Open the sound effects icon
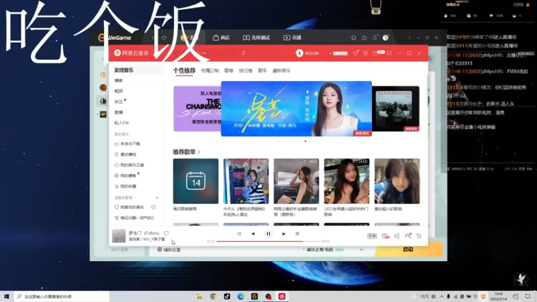537x302 pixels. 385,236
